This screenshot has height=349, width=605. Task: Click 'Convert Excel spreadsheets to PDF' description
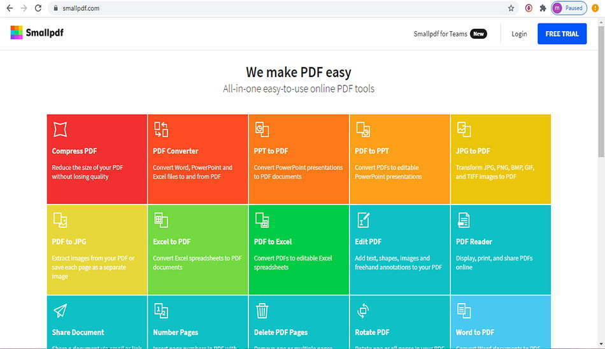[x=197, y=263]
